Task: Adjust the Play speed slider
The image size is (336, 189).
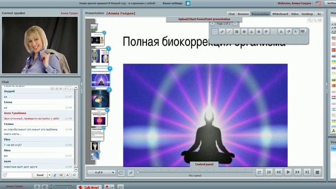Action: tap(195, 172)
